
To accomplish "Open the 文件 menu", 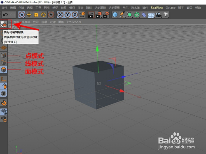I will 5,8.
